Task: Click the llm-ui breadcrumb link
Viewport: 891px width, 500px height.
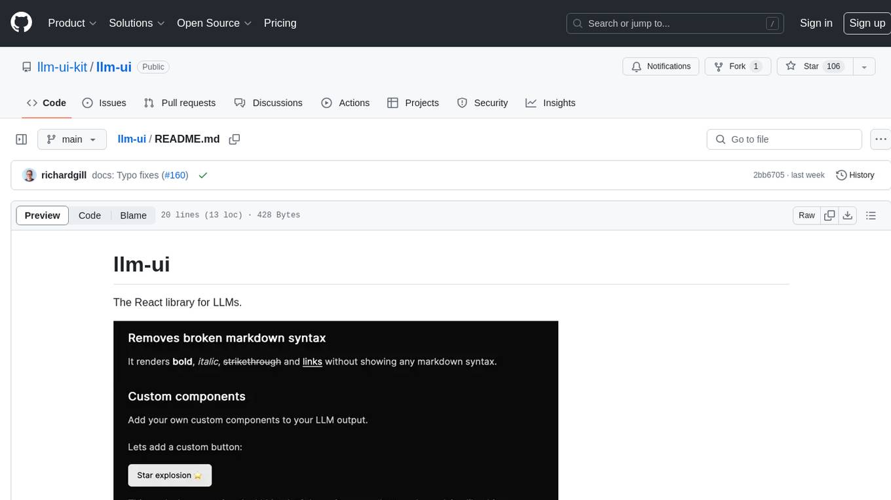Action: point(132,139)
